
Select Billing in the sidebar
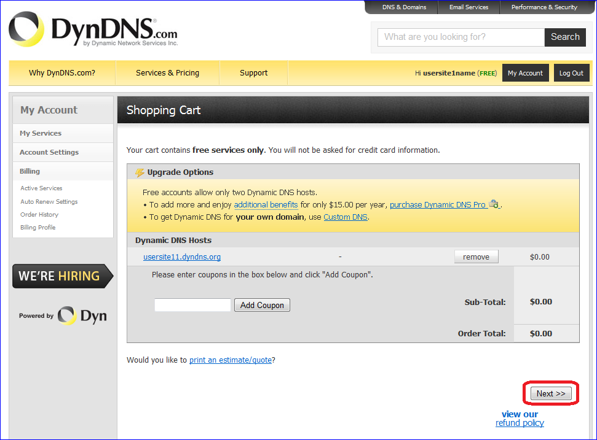pos(63,171)
